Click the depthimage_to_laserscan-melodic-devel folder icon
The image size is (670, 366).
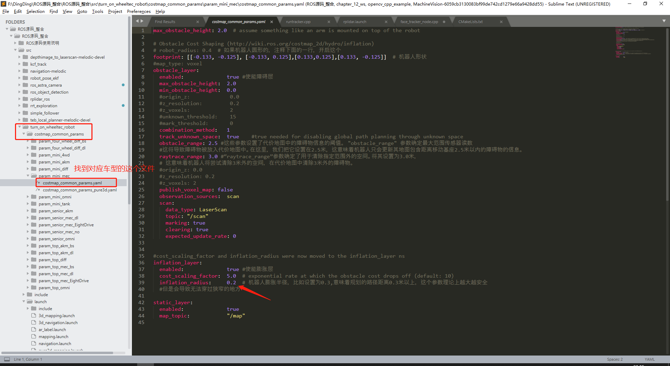tap(25, 57)
